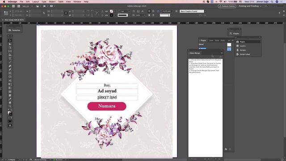This screenshot has width=286, height=161.
Task: Open the Apple menu
Action: pos(4,2)
